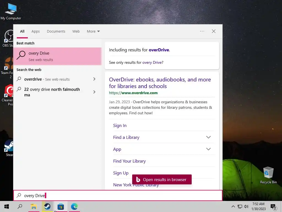Expand the App chevron
This screenshot has width=282, height=212.
[x=208, y=149]
